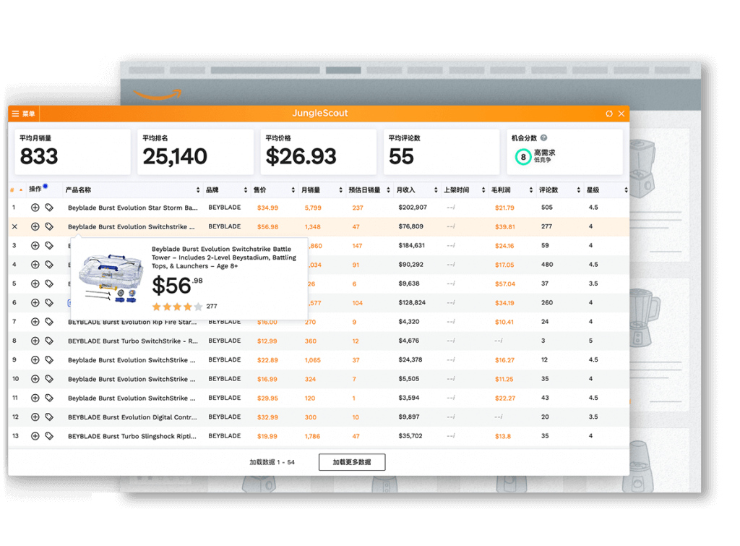Click the plus icon in row 6
The width and height of the screenshot is (740, 546).
point(35,303)
